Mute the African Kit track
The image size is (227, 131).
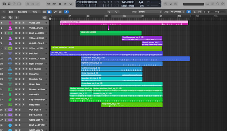[16, 95]
